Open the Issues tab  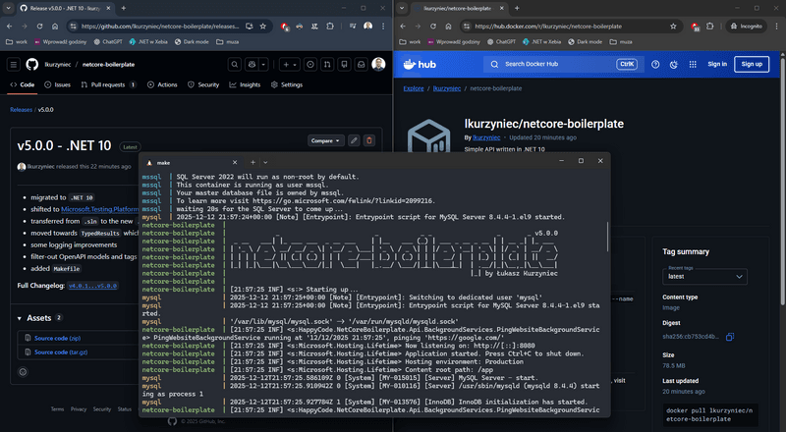click(x=58, y=84)
